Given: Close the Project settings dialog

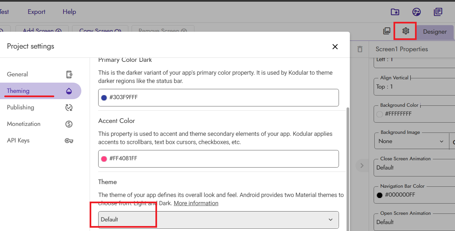Looking at the screenshot, I should (x=335, y=47).
